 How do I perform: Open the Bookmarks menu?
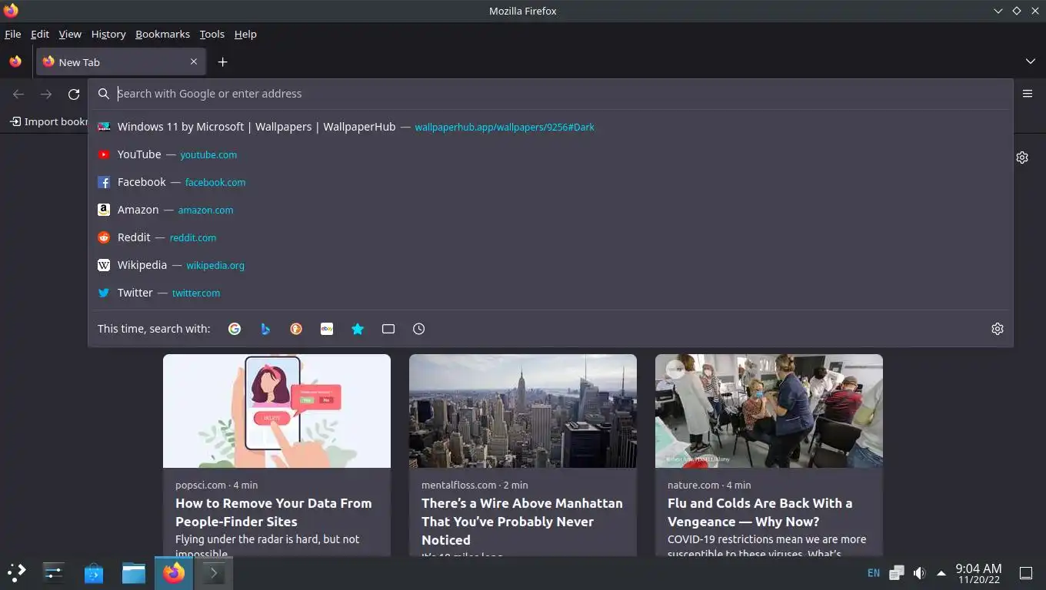coord(162,34)
